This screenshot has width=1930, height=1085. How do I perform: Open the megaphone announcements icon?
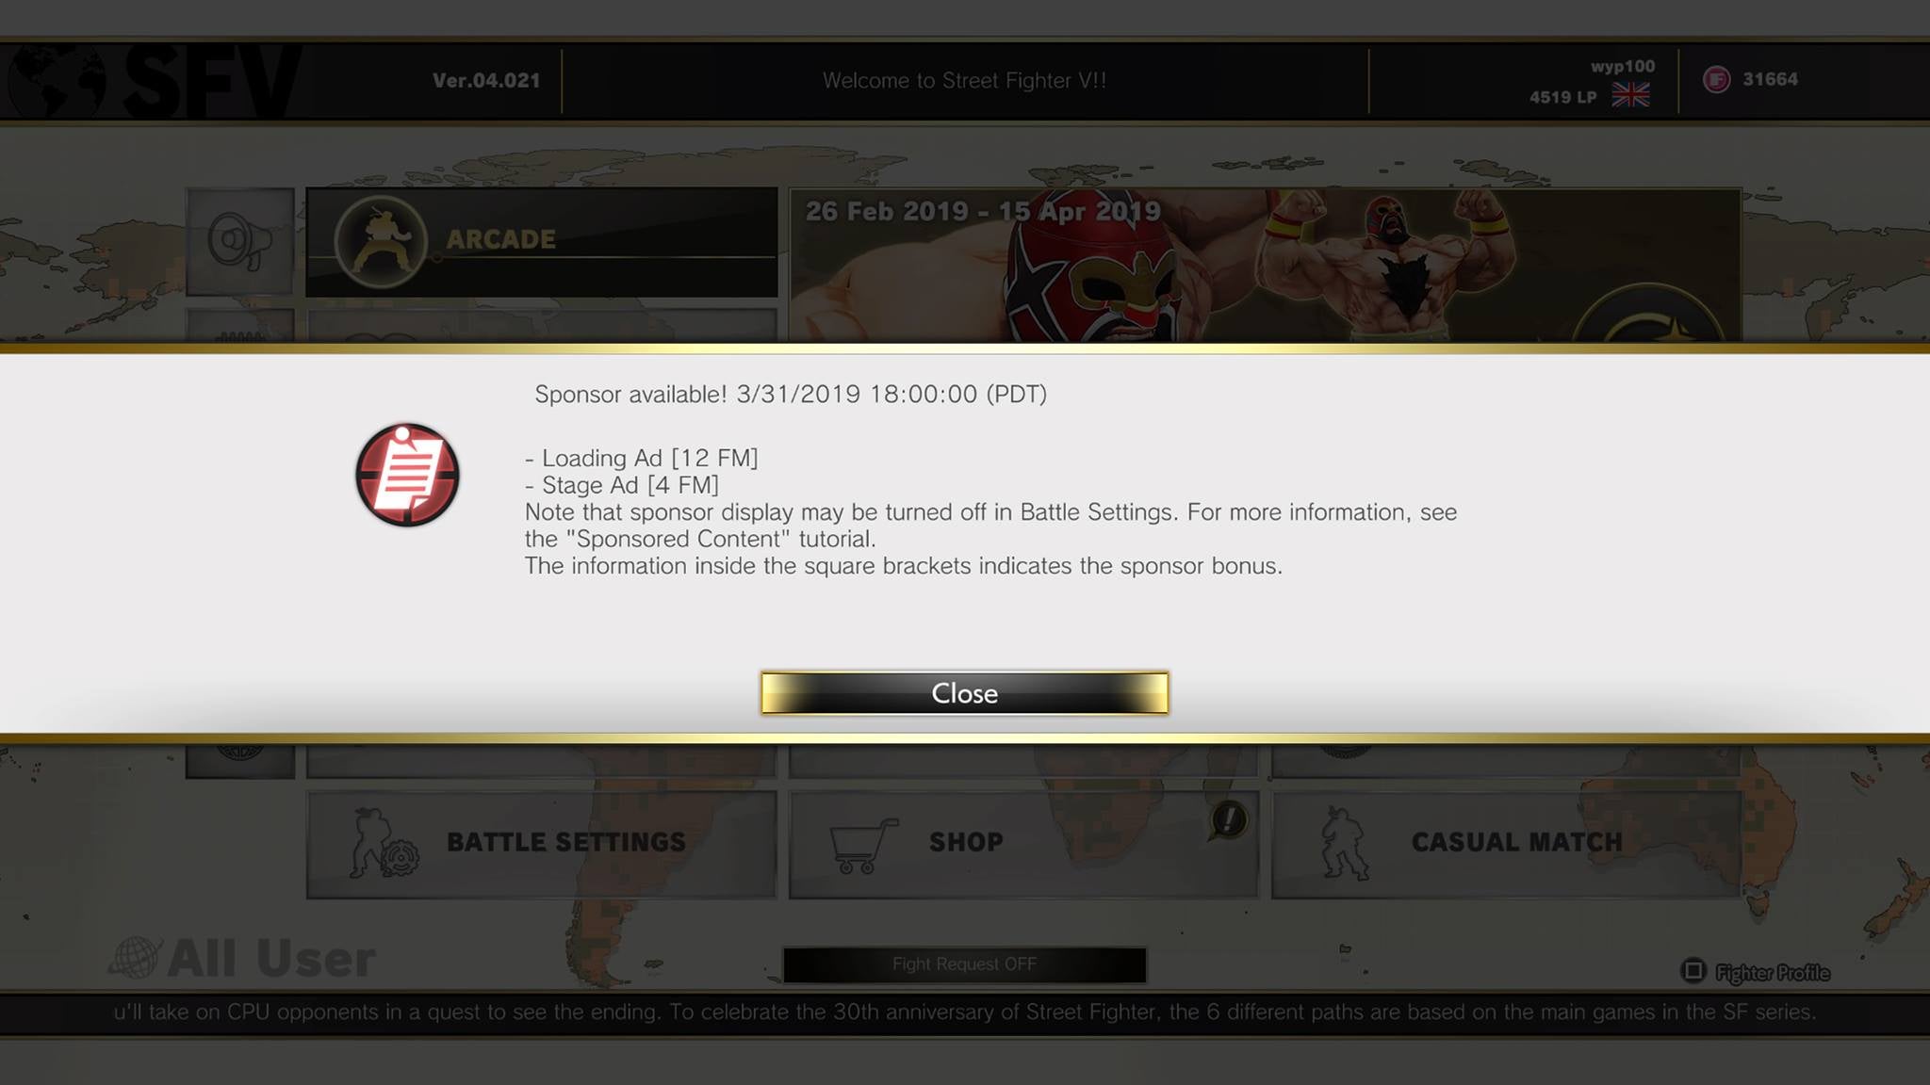[x=240, y=241]
